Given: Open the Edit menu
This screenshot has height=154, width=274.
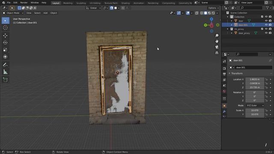Looking at the screenshot, I should (15, 3).
